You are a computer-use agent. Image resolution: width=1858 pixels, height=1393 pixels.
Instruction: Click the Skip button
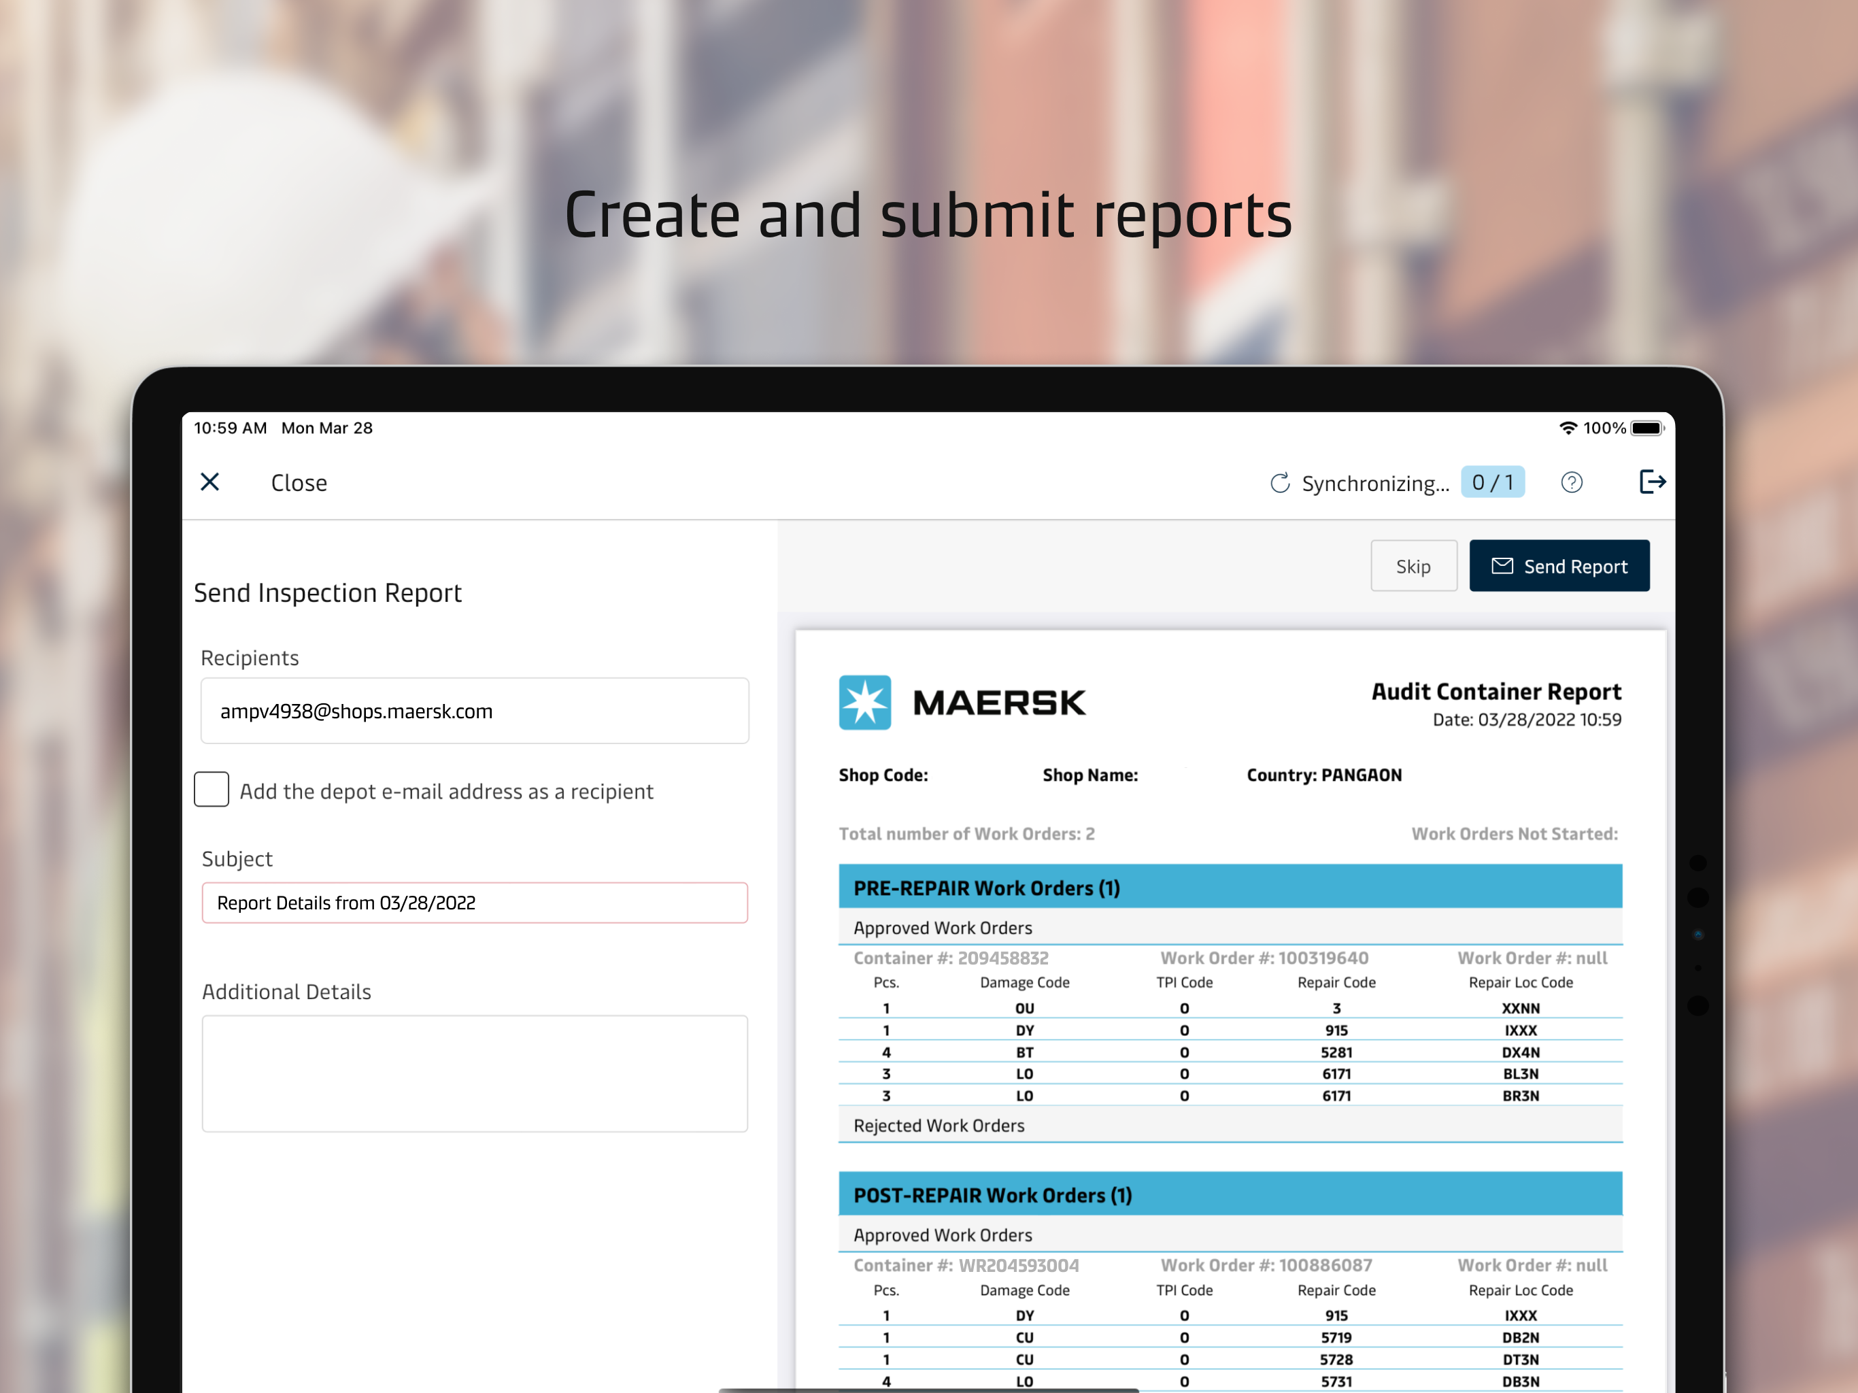point(1414,567)
